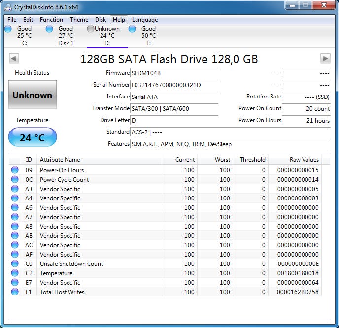The width and height of the screenshot is (339, 328).
Task: Select drive E: 50 °C status orb
Action: (132, 29)
